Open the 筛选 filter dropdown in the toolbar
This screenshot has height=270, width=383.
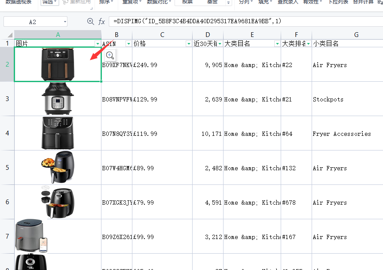pyautogui.click(x=49, y=2)
